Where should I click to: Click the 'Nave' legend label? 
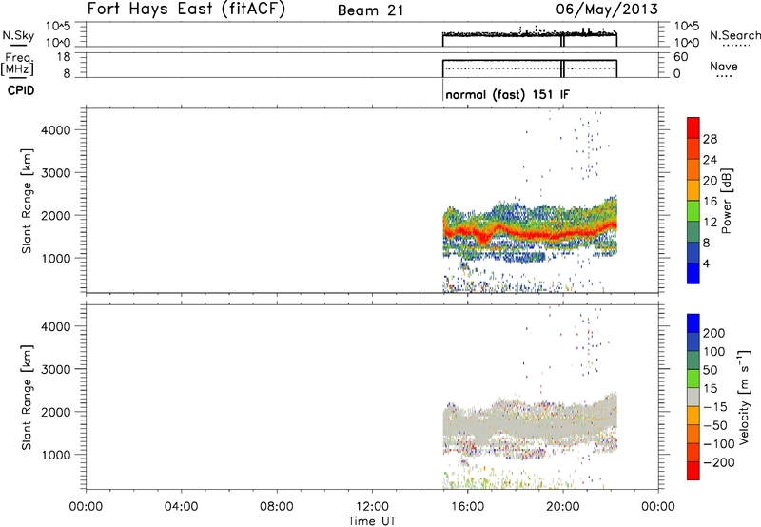[724, 66]
